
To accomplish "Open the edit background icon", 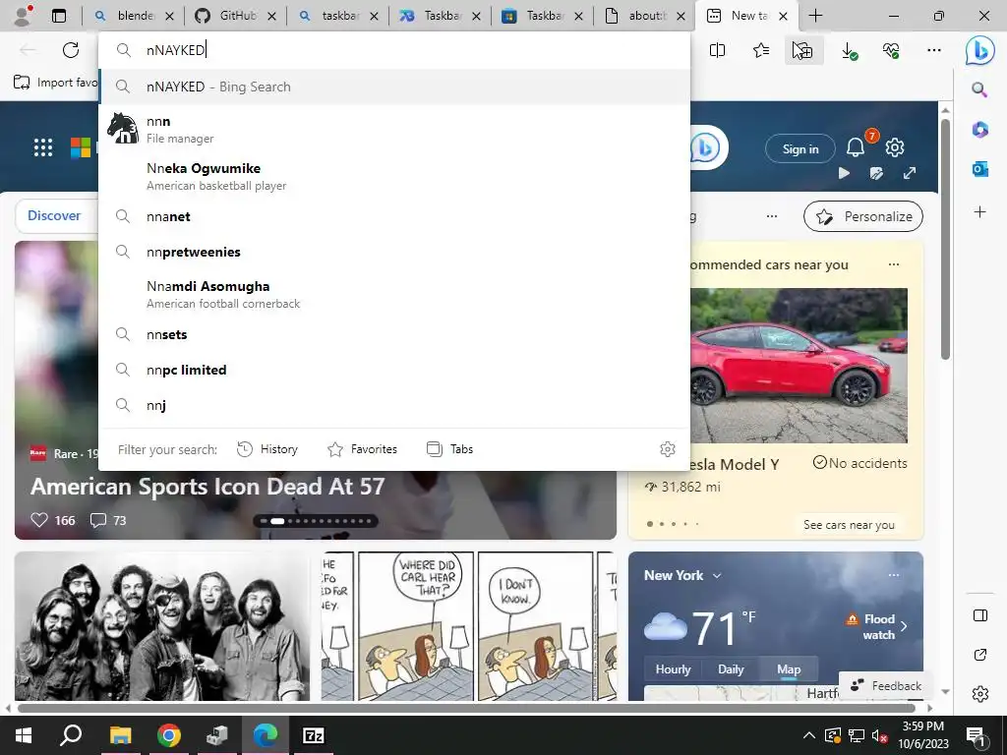I will point(876,173).
